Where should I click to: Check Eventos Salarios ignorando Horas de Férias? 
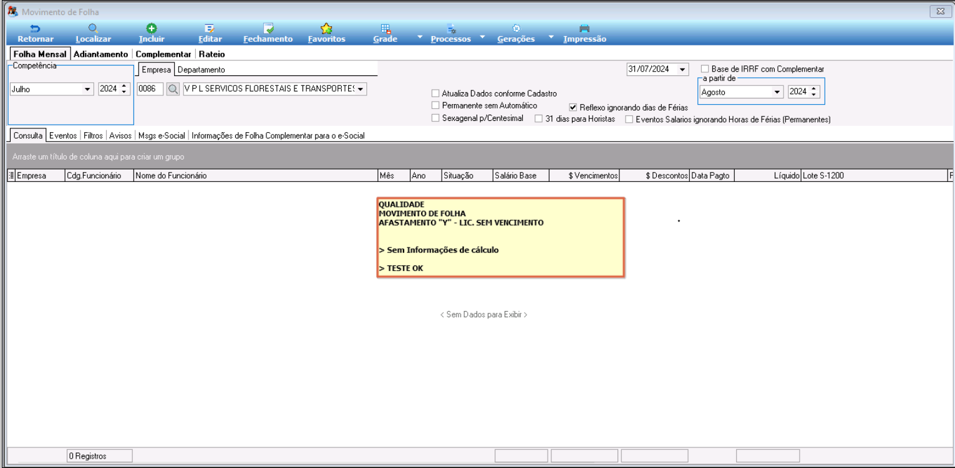pyautogui.click(x=629, y=119)
